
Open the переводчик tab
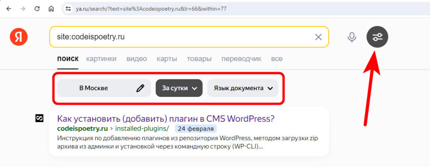tap(241, 59)
